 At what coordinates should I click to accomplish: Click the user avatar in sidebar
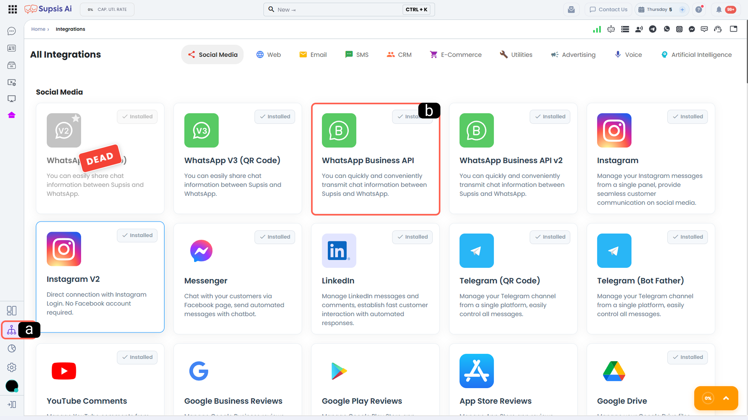tap(12, 386)
